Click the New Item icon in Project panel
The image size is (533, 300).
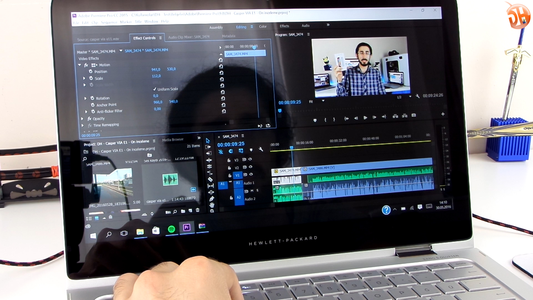tap(190, 211)
